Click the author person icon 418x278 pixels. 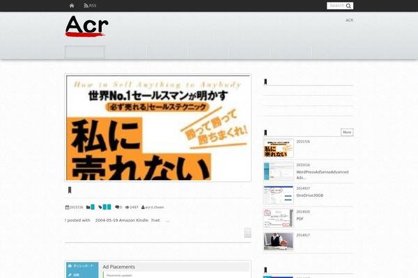pos(143,207)
